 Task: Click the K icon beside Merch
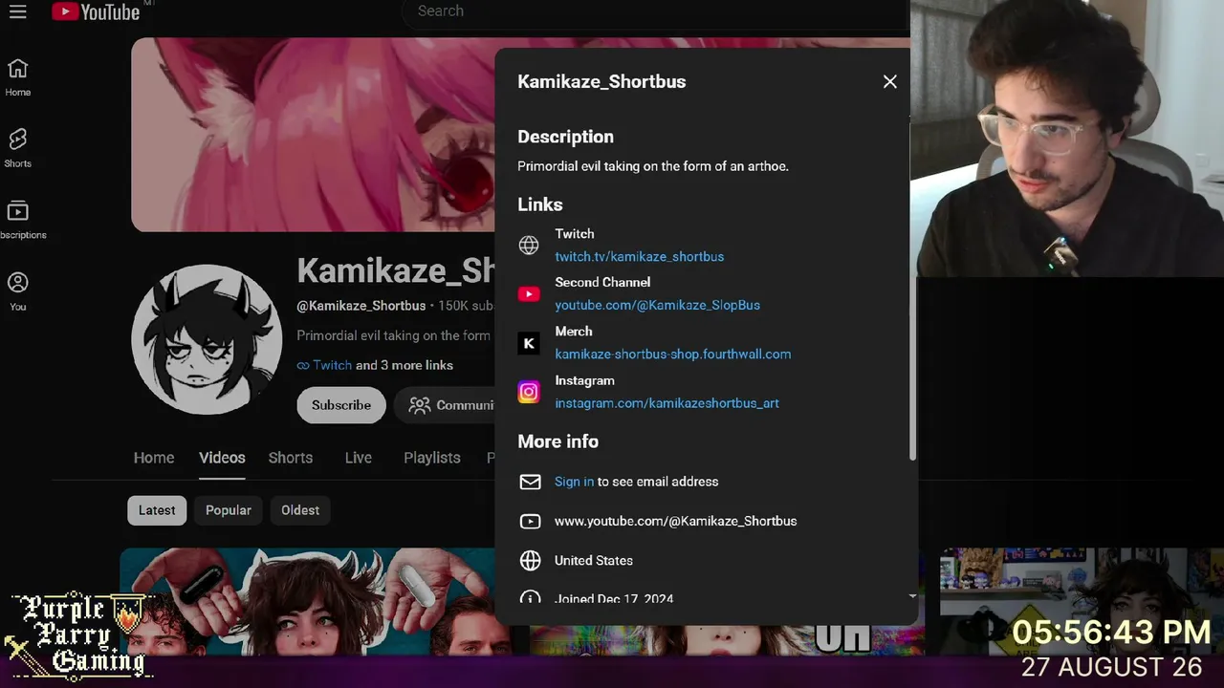tap(529, 343)
